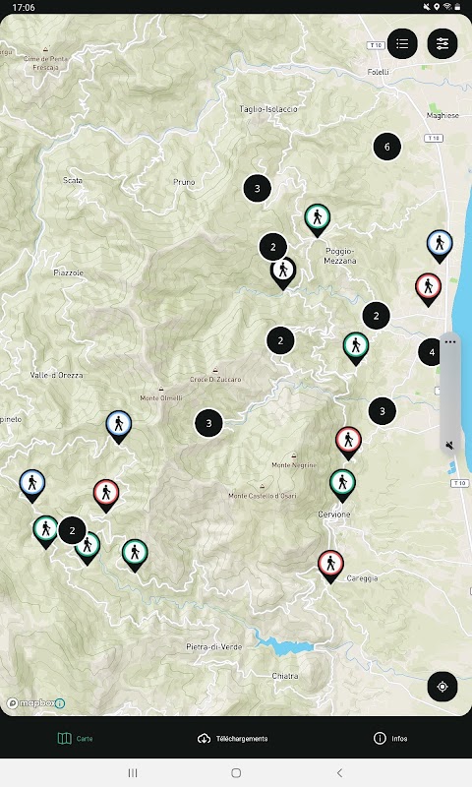Click the Valle-d'Orezza label
The width and height of the screenshot is (472, 787).
(56, 375)
